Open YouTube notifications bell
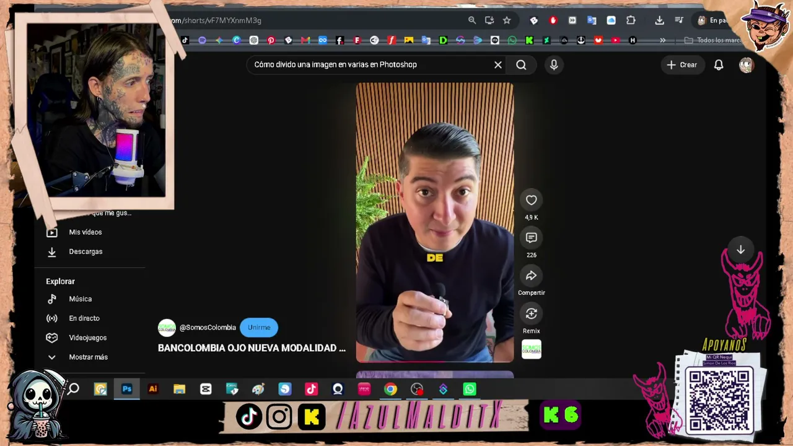This screenshot has height=446, width=793. (x=719, y=64)
